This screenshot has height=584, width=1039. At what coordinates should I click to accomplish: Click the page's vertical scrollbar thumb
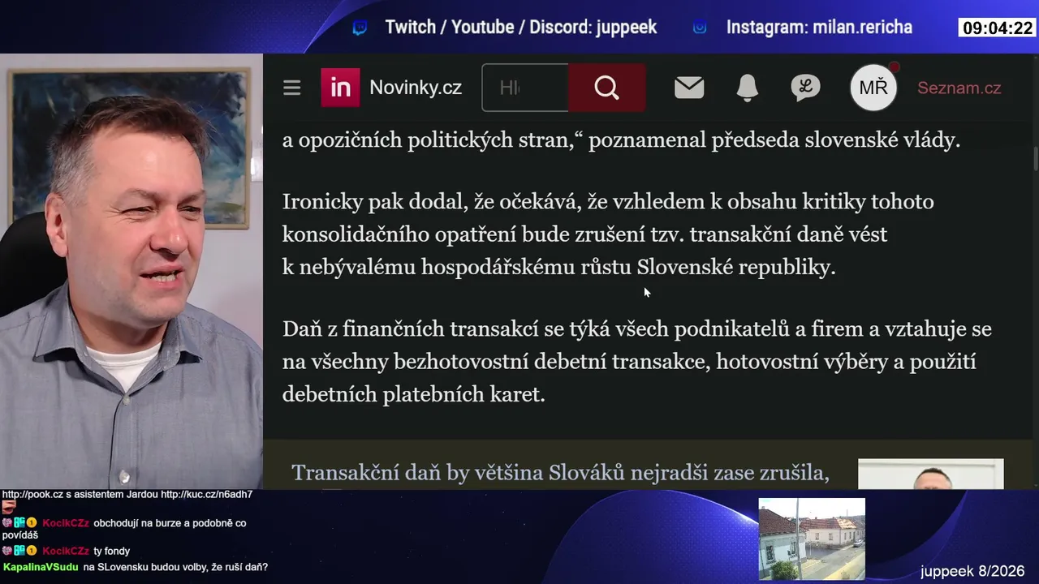[x=1035, y=158]
